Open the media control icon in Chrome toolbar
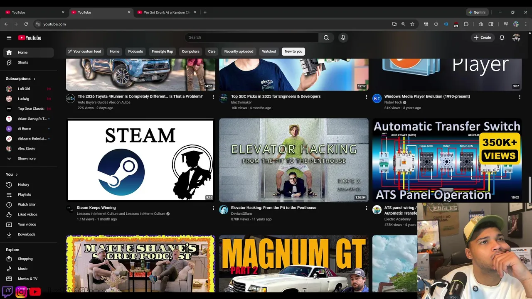The height and width of the screenshot is (299, 532). pos(506,24)
